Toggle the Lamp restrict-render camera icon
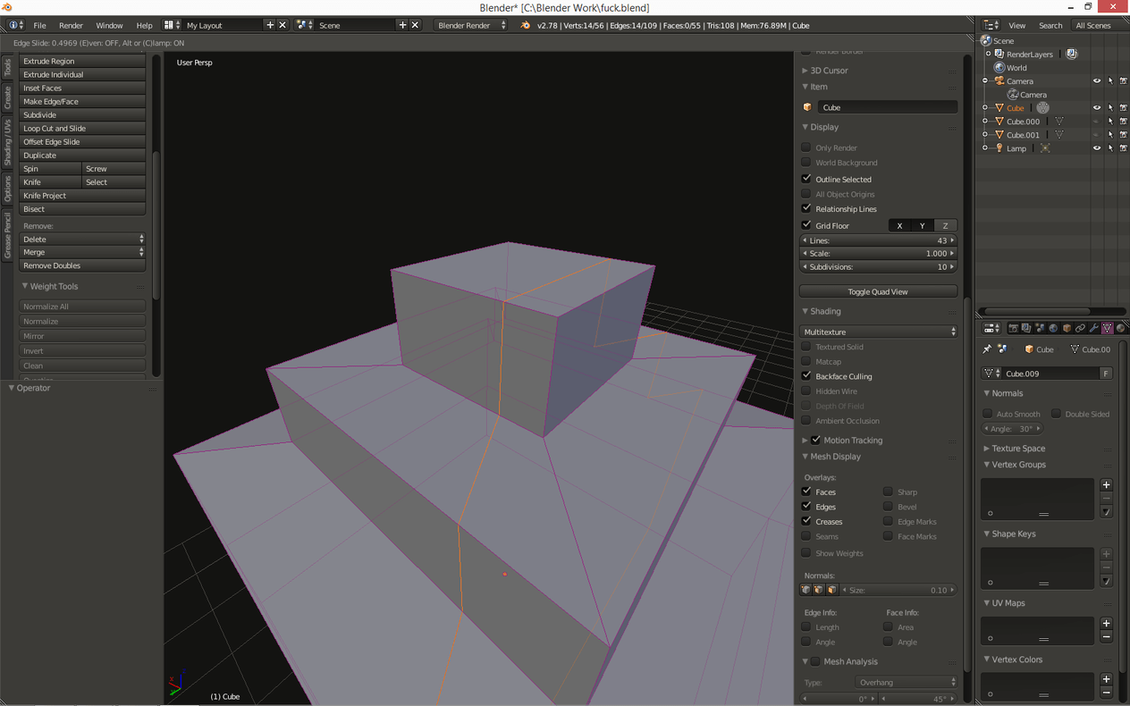Image resolution: width=1130 pixels, height=706 pixels. 1123,148
